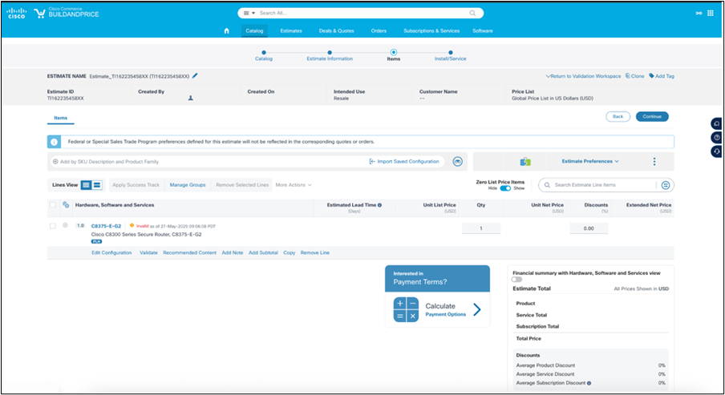Jump to Estimate Information progress step
725x395 pixels.
tap(330, 55)
